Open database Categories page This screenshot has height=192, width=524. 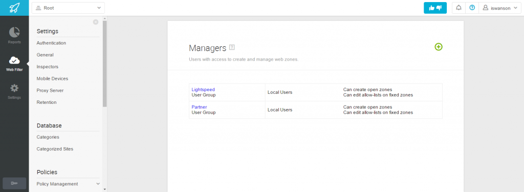(48, 137)
